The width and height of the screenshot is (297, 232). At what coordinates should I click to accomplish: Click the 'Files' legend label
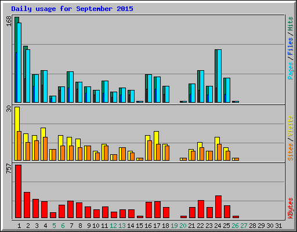(x=290, y=46)
